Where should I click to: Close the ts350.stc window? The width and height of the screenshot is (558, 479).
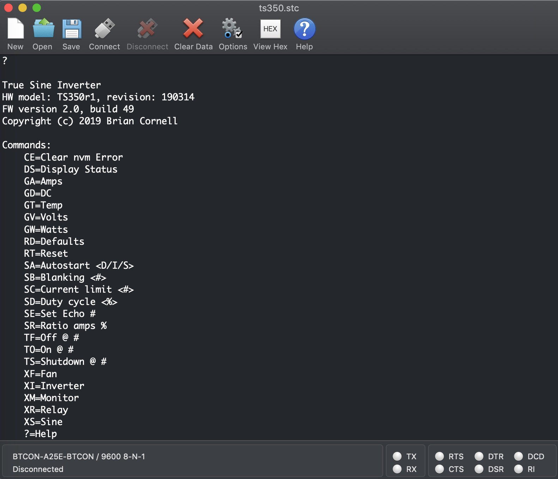[8, 8]
